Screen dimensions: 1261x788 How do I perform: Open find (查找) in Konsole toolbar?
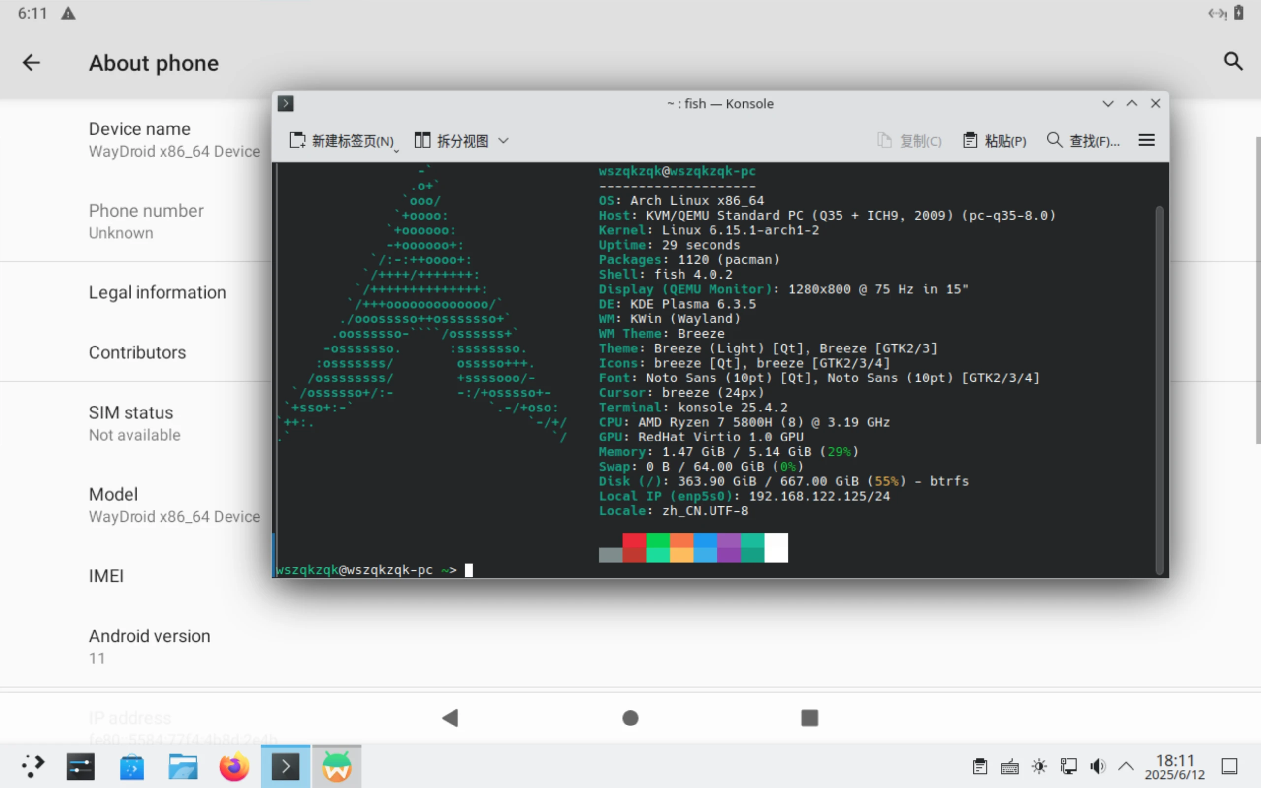[x=1083, y=141]
